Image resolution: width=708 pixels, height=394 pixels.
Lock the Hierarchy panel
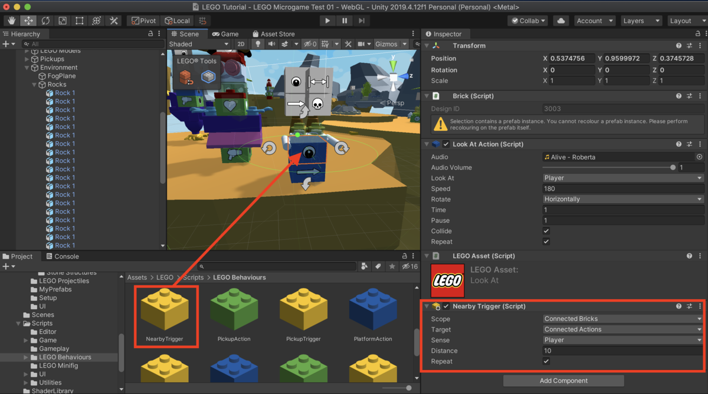(x=150, y=34)
